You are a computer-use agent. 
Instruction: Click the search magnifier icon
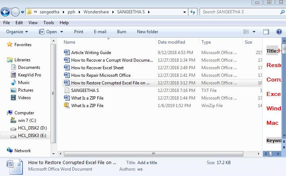point(282,12)
